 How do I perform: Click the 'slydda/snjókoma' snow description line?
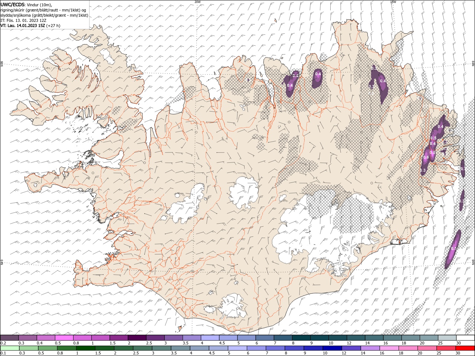45,15
